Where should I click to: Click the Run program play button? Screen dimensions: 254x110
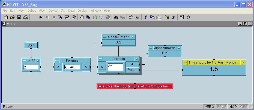tap(41, 17)
